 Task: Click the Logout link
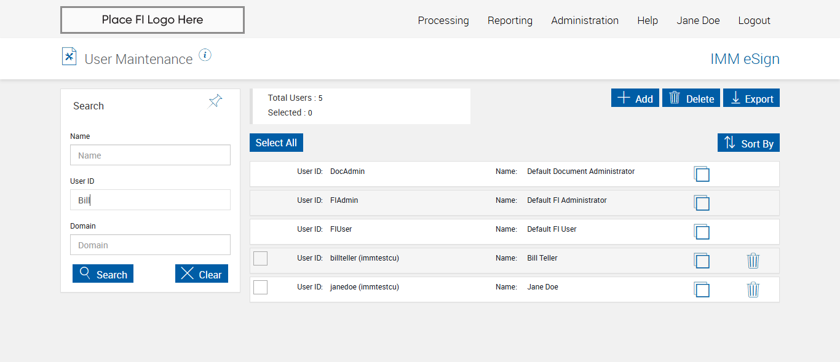point(754,20)
